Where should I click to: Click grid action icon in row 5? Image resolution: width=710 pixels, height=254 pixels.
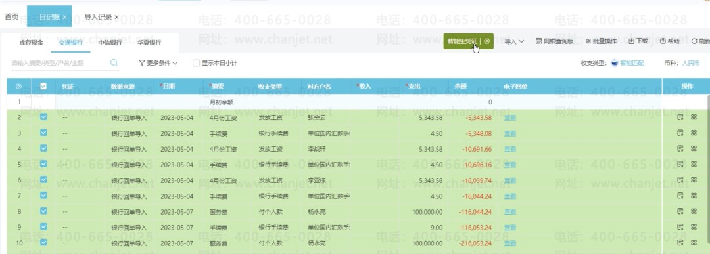tap(694, 165)
